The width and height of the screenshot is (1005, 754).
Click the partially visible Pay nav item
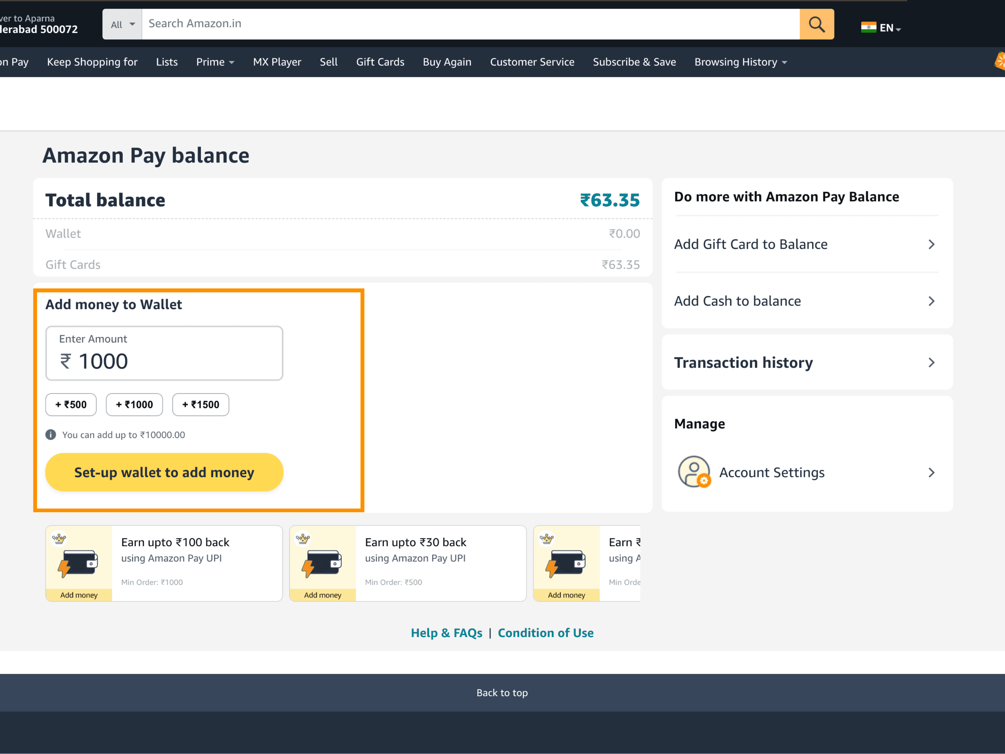click(x=14, y=62)
